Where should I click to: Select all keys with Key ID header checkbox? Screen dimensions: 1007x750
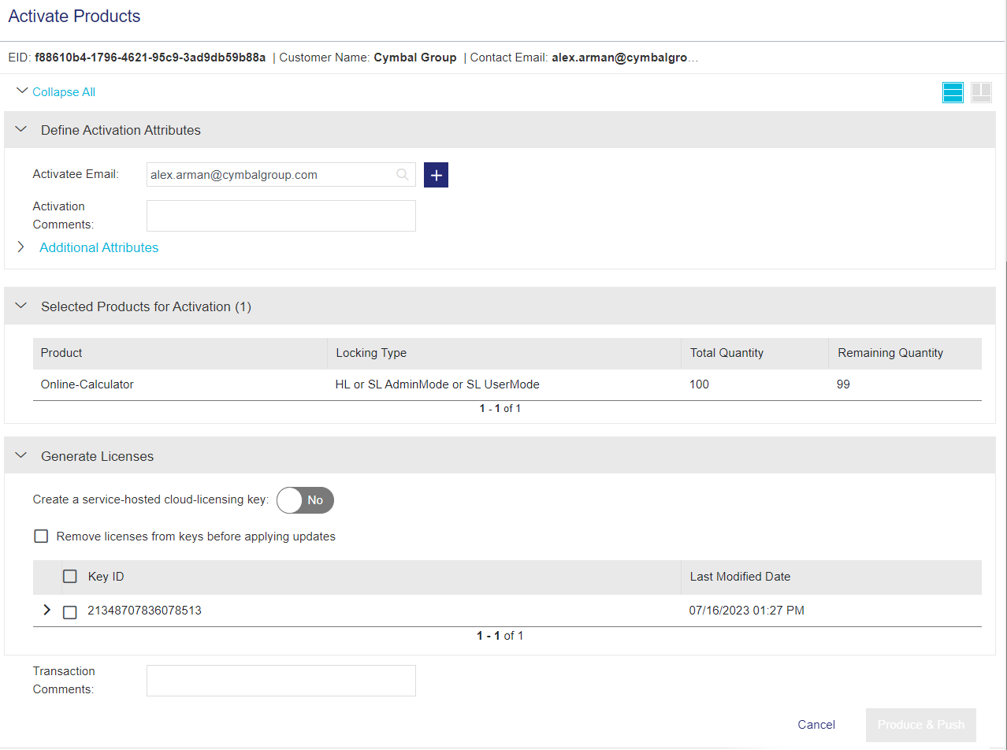70,577
